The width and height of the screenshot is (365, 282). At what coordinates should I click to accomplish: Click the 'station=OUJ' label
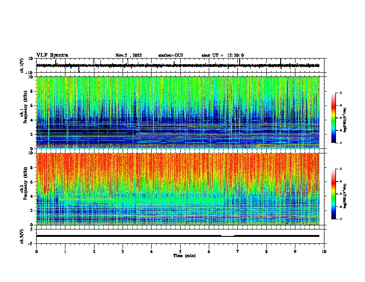(x=171, y=55)
